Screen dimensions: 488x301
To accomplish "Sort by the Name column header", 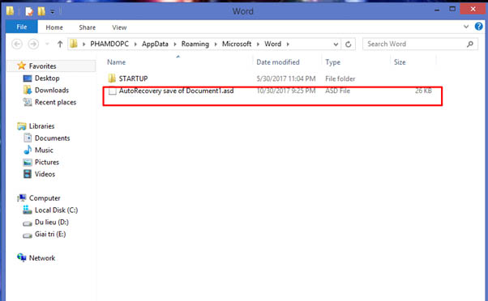I will (117, 62).
